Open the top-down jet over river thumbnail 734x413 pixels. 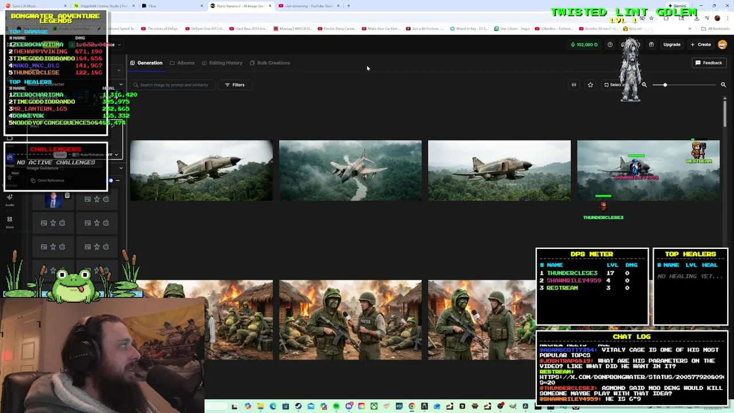pyautogui.click(x=350, y=170)
